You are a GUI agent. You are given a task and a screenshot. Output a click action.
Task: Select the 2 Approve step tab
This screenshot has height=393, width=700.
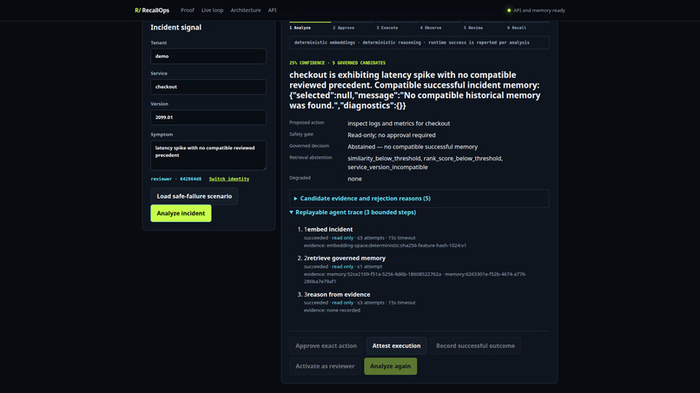353,27
